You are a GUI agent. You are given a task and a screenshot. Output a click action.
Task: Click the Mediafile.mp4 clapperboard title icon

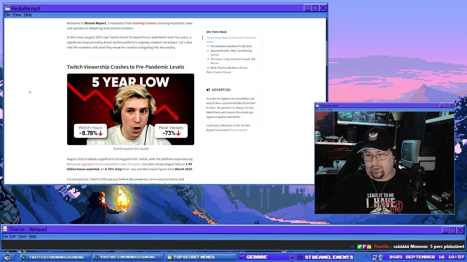click(x=7, y=8)
